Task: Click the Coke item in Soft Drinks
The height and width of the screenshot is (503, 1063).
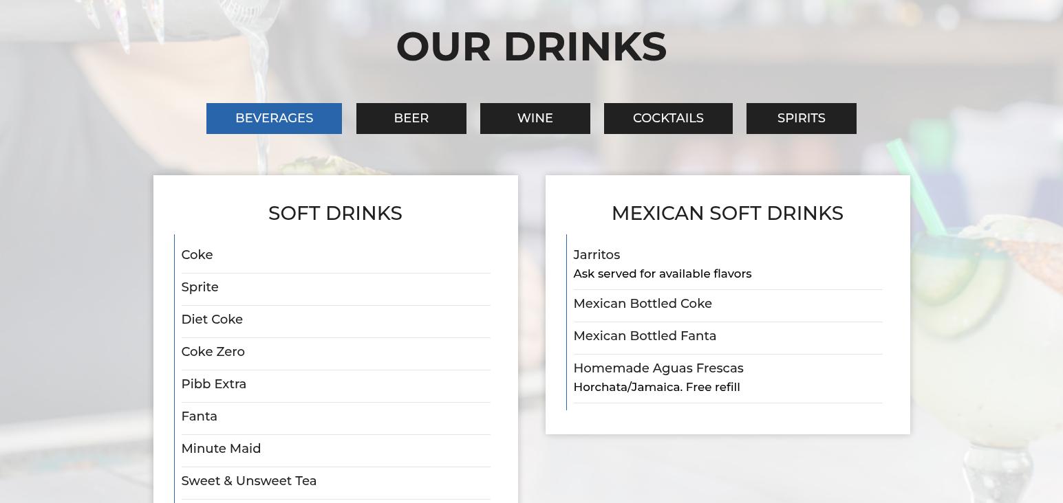Action: point(197,255)
